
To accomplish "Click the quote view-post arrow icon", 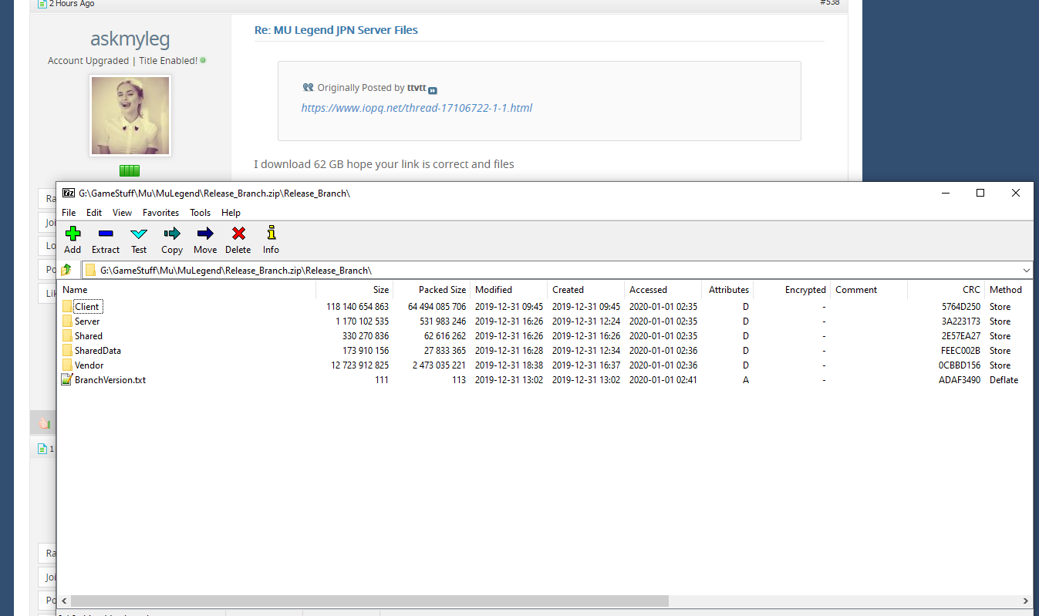I will 433,90.
